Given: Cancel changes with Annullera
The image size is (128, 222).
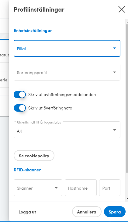Looking at the screenshot, I should [87, 212].
